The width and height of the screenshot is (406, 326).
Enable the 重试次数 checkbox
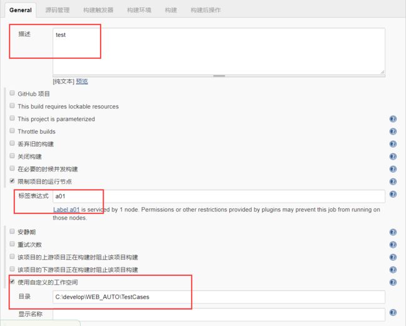coord(12,243)
